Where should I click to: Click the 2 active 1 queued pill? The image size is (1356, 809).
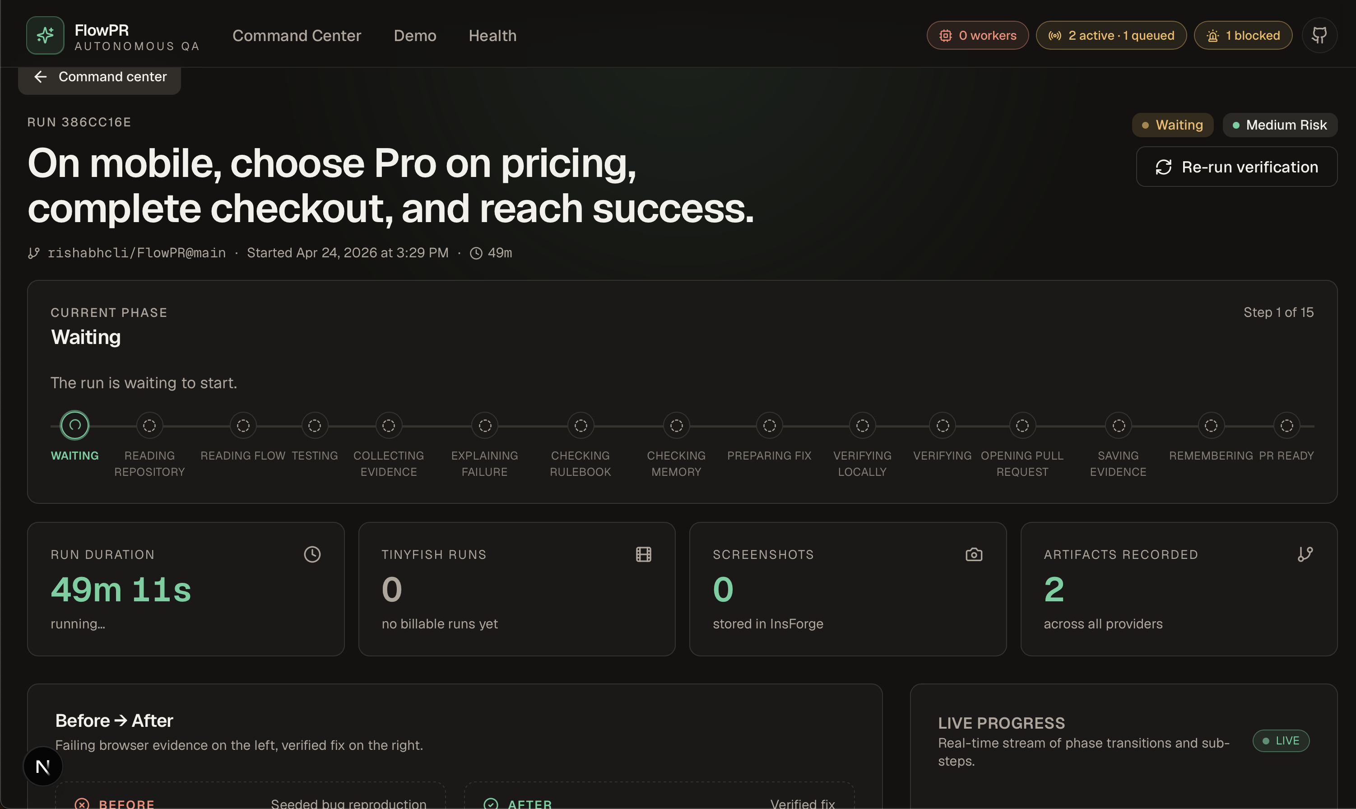[1111, 35]
